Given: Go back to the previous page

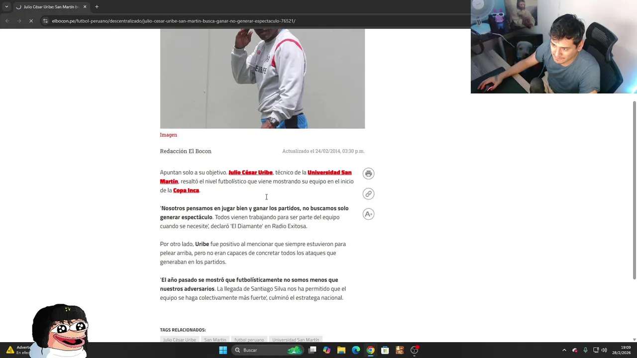Looking at the screenshot, I should [x=7, y=21].
